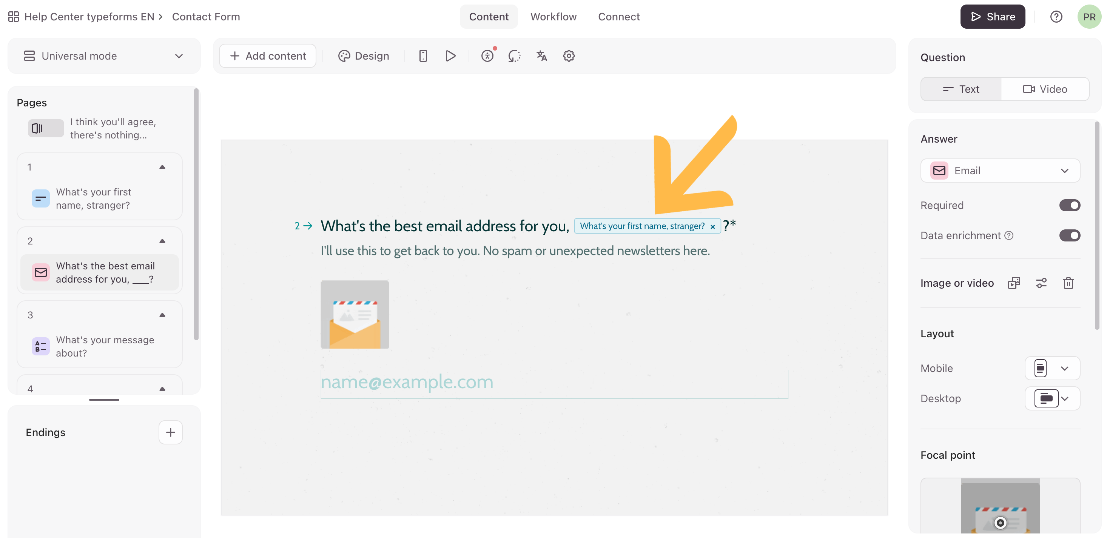Switch question type to Video
The width and height of the screenshot is (1107, 538).
click(1045, 89)
